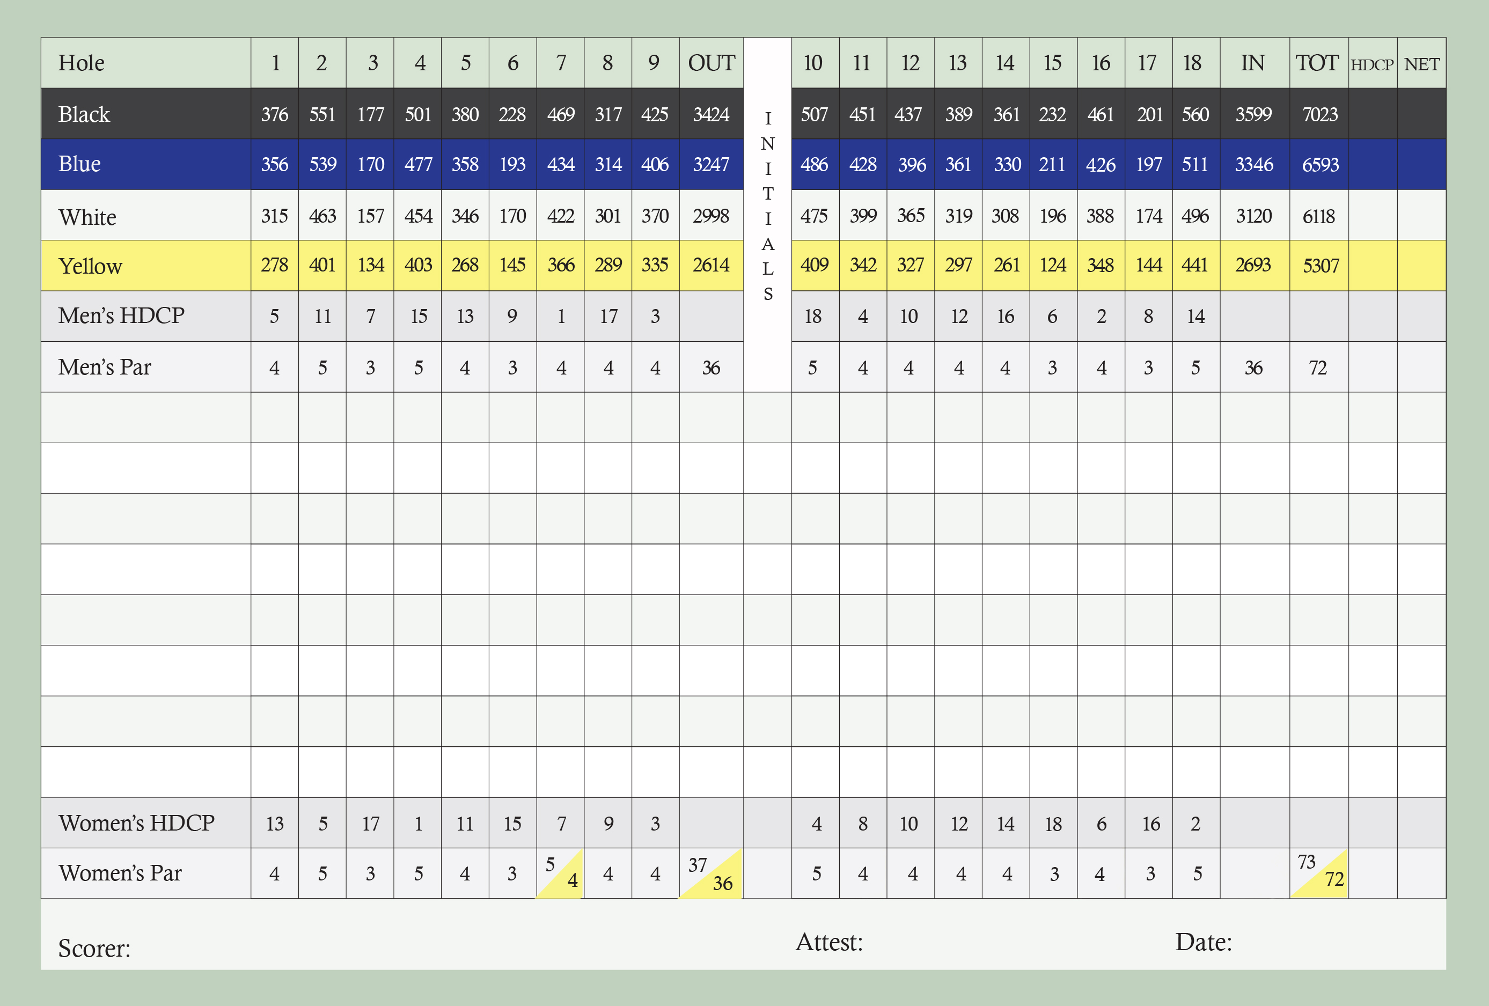Click the OUT column header

tap(711, 63)
